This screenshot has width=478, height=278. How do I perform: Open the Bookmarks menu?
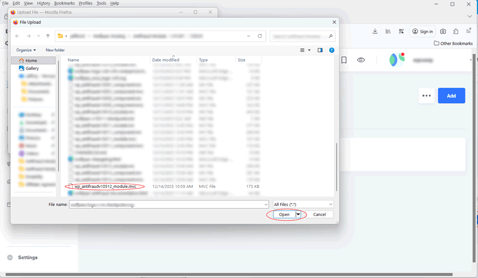coord(65,3)
